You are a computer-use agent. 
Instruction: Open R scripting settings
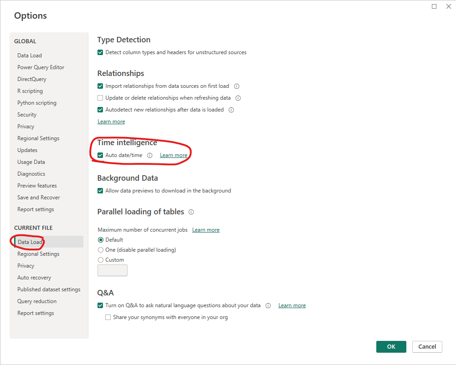point(30,91)
